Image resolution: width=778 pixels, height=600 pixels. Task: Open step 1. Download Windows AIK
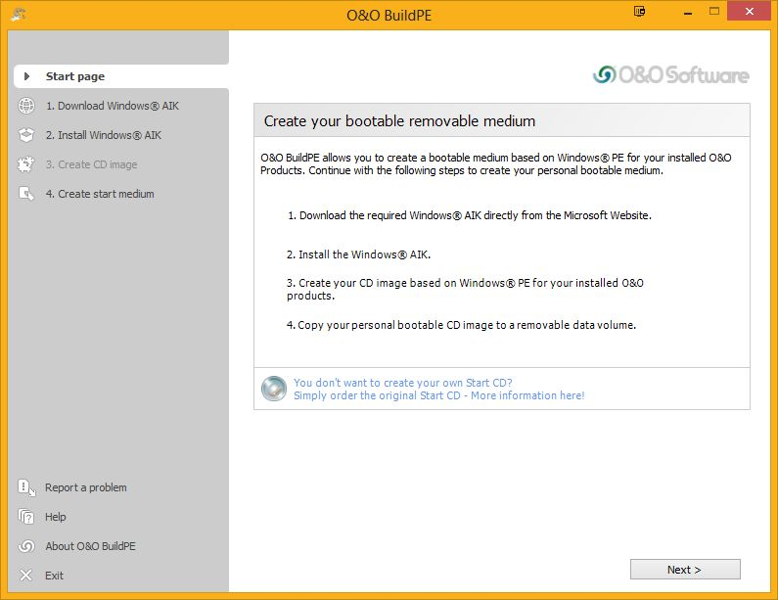pos(113,106)
